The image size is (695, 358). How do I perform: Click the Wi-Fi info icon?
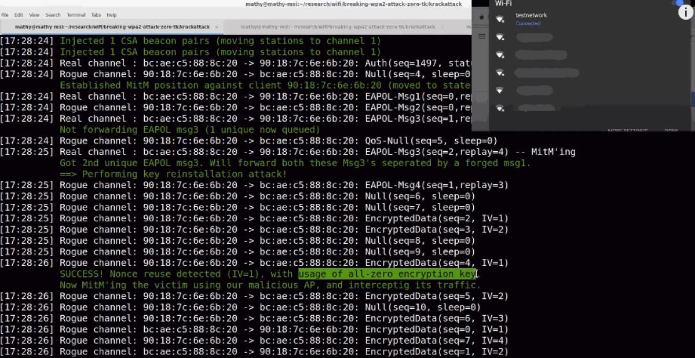click(685, 13)
